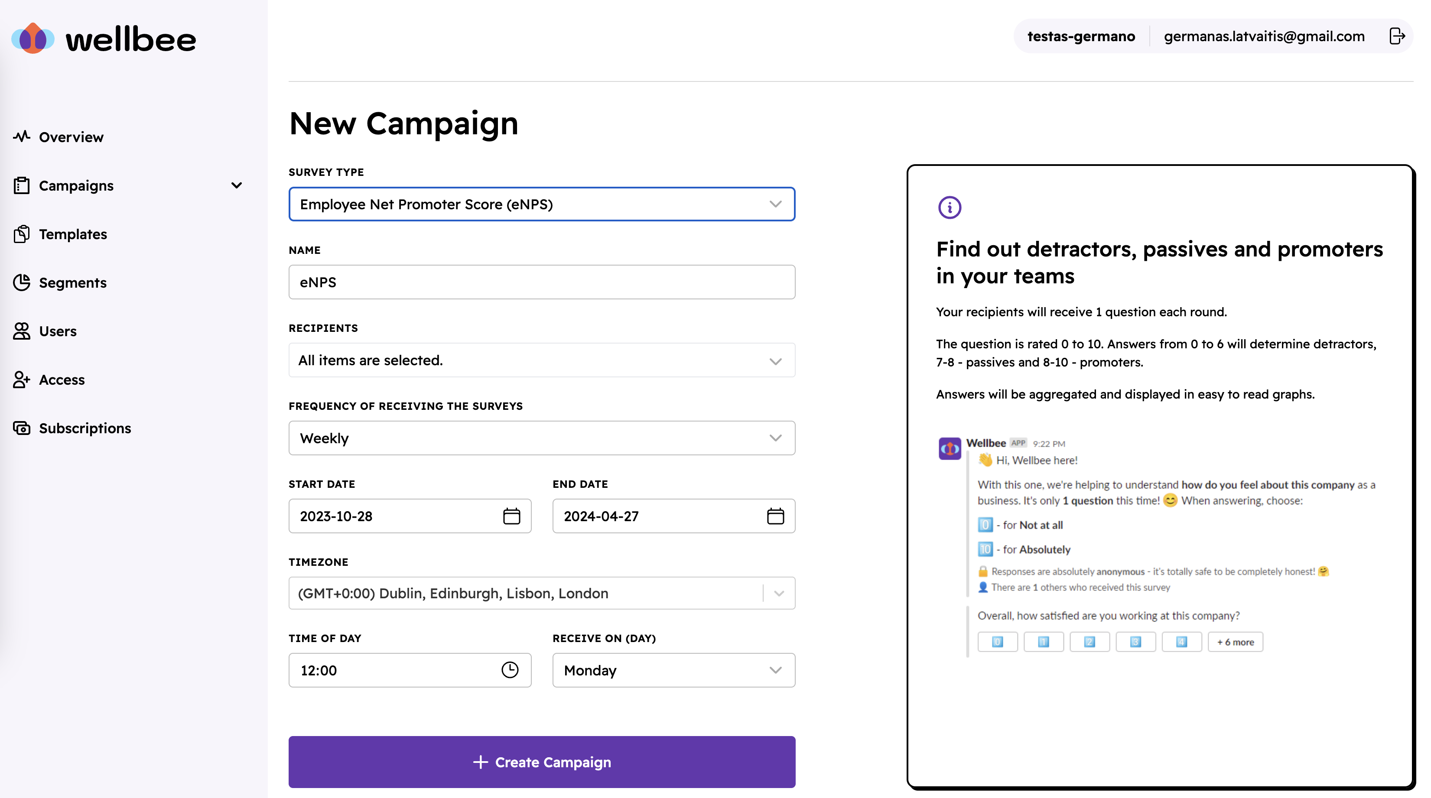Toggle the Receive On Day dropdown to Friday
Viewport: 1431px width, 798px height.
(x=672, y=670)
